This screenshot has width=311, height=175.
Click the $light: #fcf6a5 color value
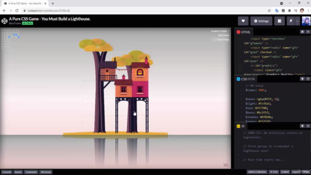pos(265,104)
